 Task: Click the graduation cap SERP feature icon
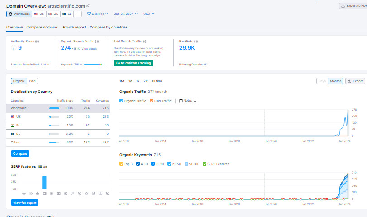pyautogui.click(x=86, y=194)
